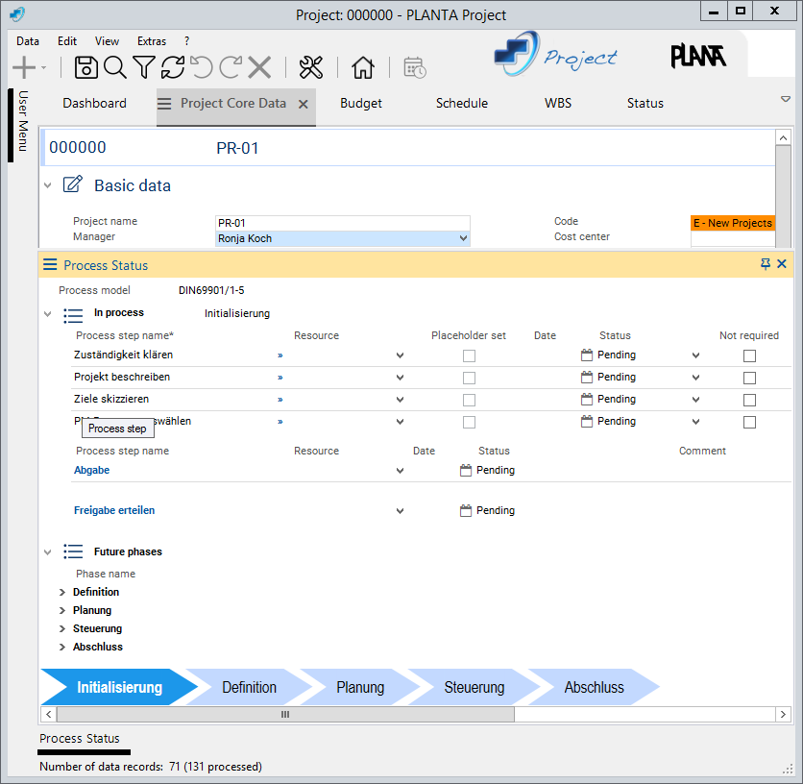Open link arrows for Projekt beschreiben
The width and height of the screenshot is (803, 784).
pos(280,378)
